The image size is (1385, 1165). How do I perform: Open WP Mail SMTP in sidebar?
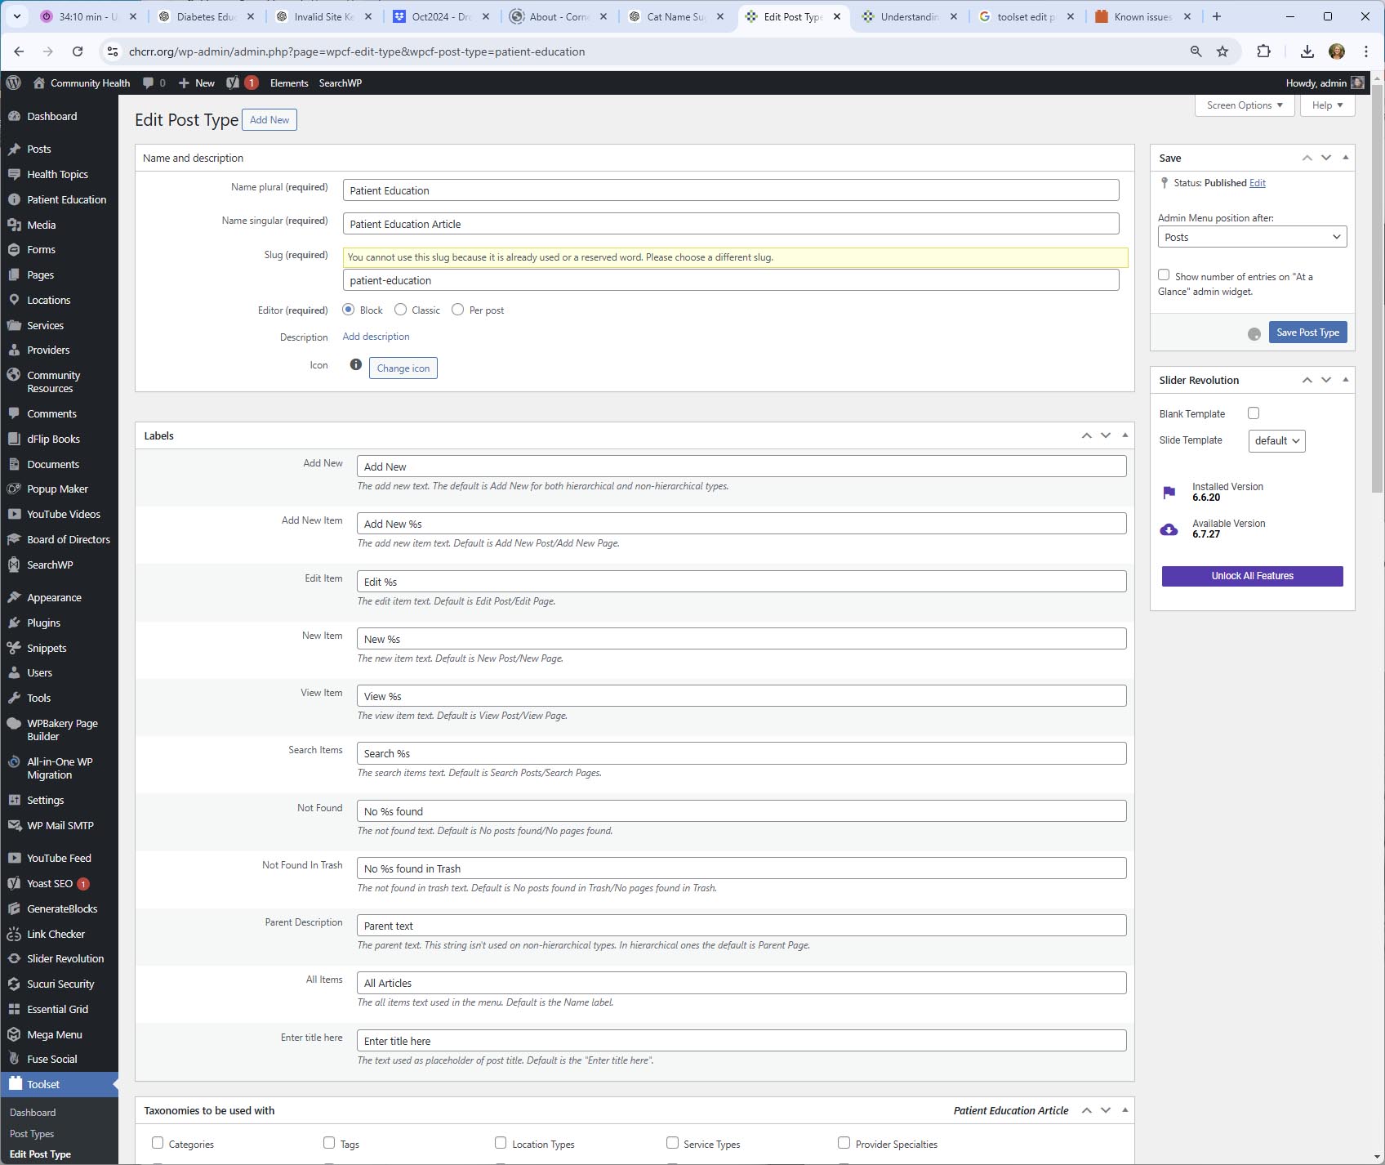click(59, 825)
